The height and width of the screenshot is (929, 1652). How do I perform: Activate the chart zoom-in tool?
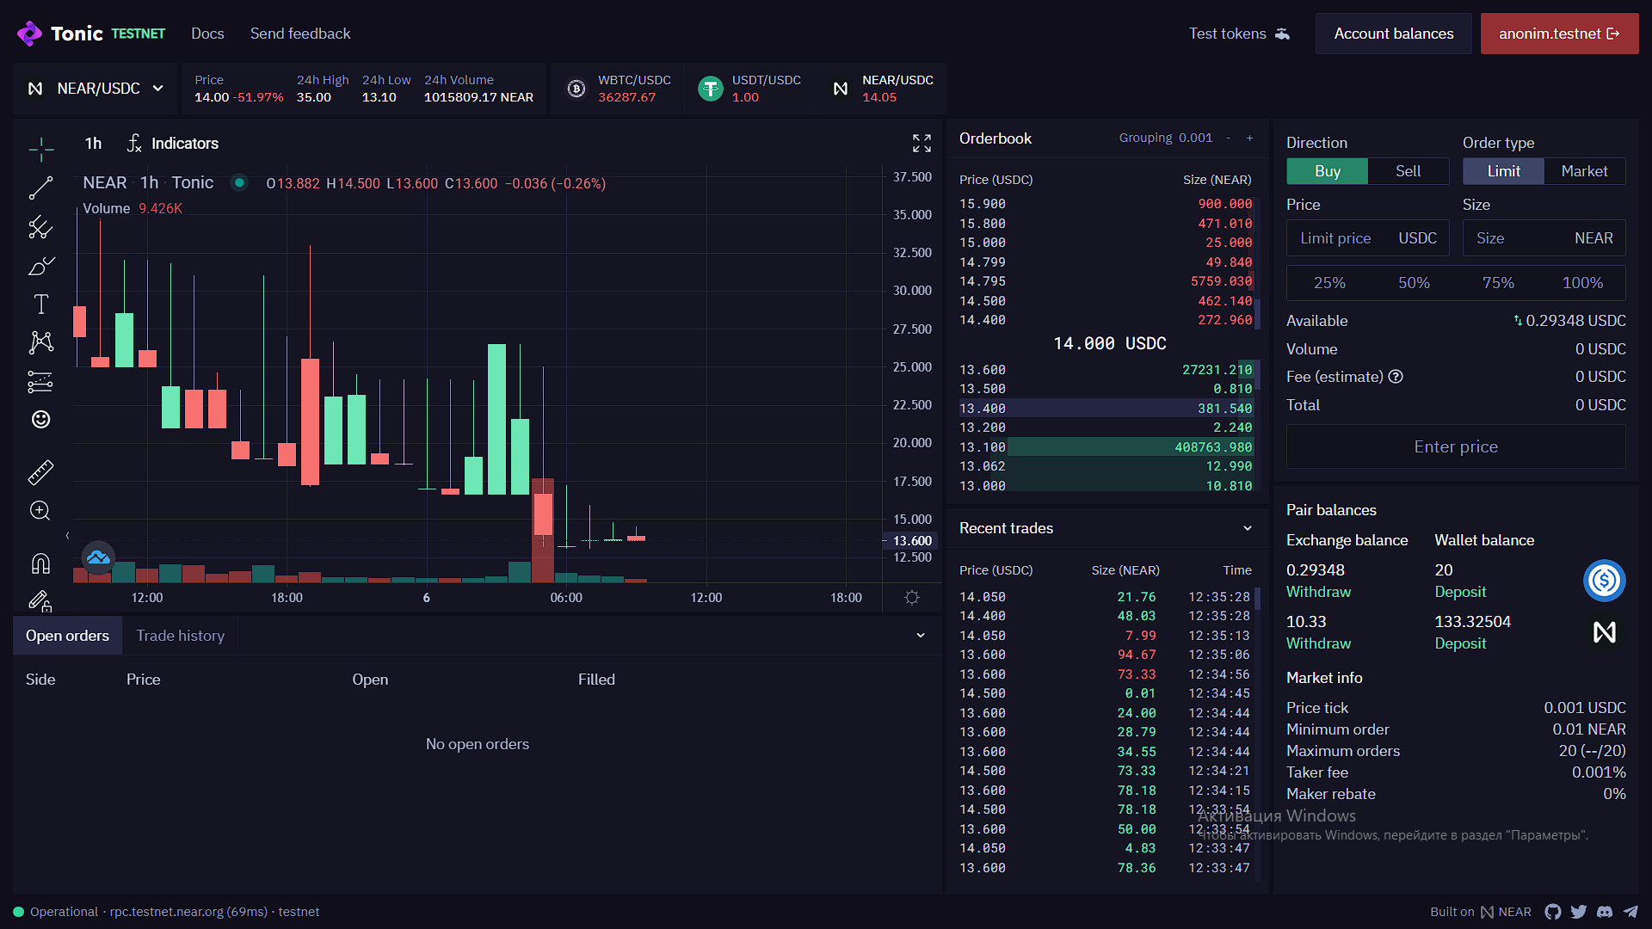click(40, 511)
